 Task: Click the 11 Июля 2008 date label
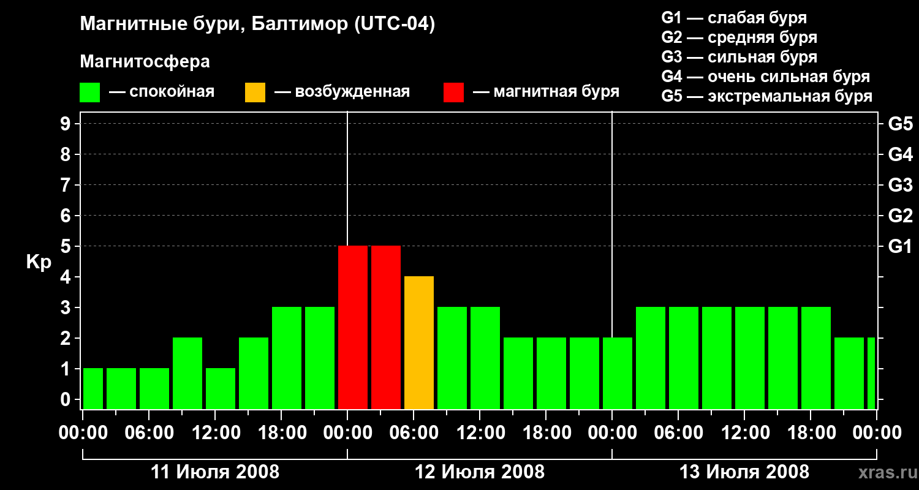tap(215, 472)
